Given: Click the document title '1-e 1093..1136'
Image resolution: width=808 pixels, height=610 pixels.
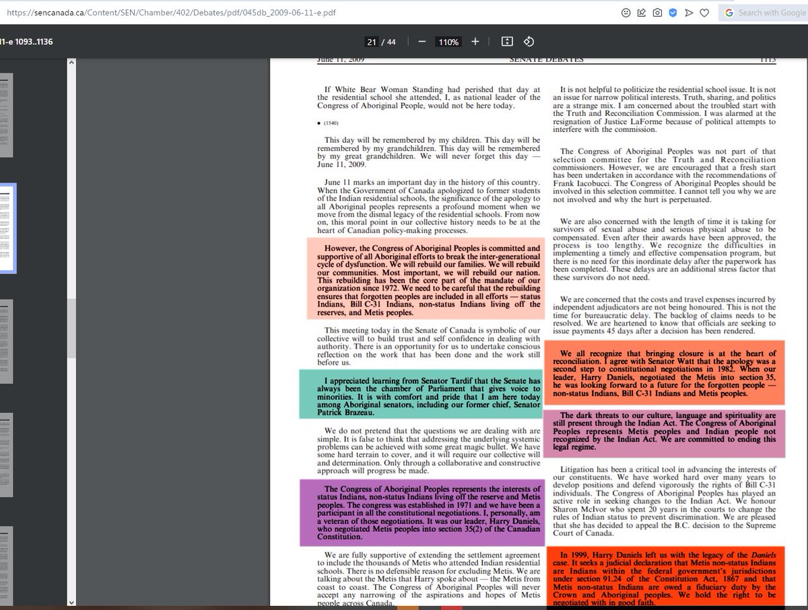Looking at the screenshot, I should pyautogui.click(x=26, y=42).
